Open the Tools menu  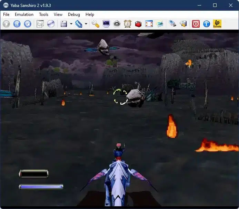tap(43, 15)
